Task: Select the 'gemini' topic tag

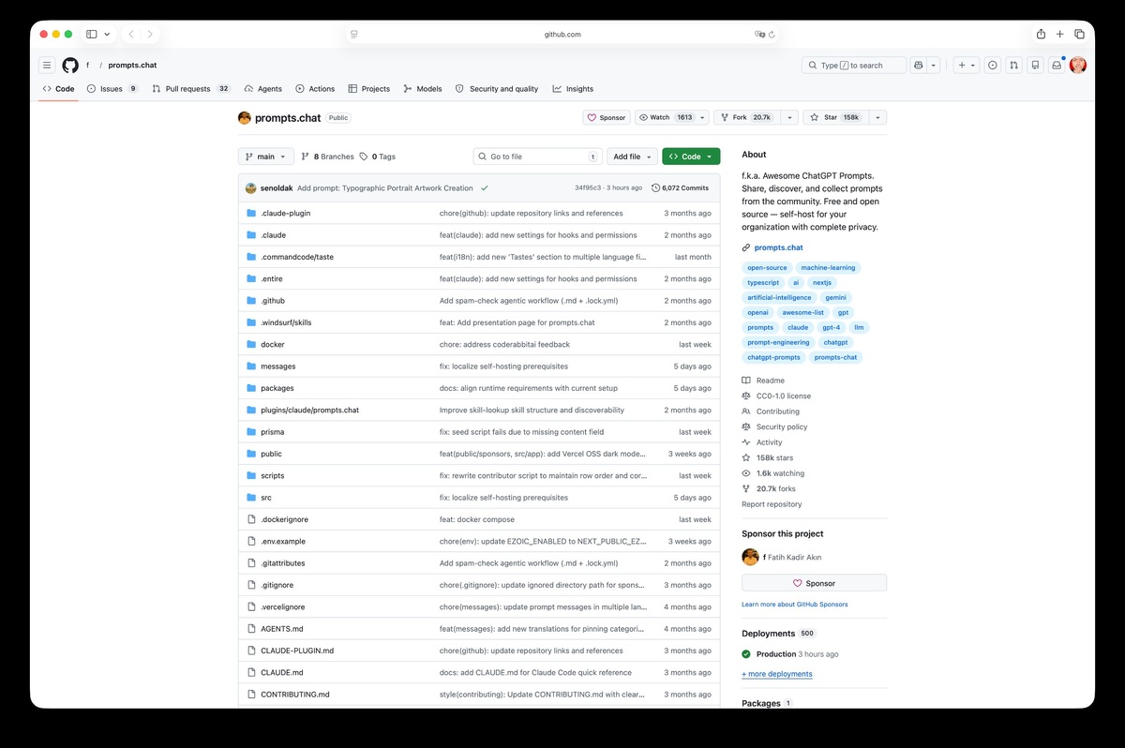Action: point(835,297)
